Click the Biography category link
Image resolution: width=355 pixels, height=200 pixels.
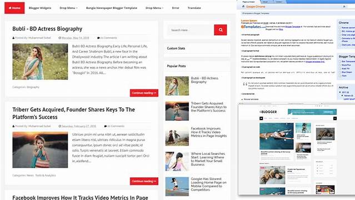tap(33, 87)
